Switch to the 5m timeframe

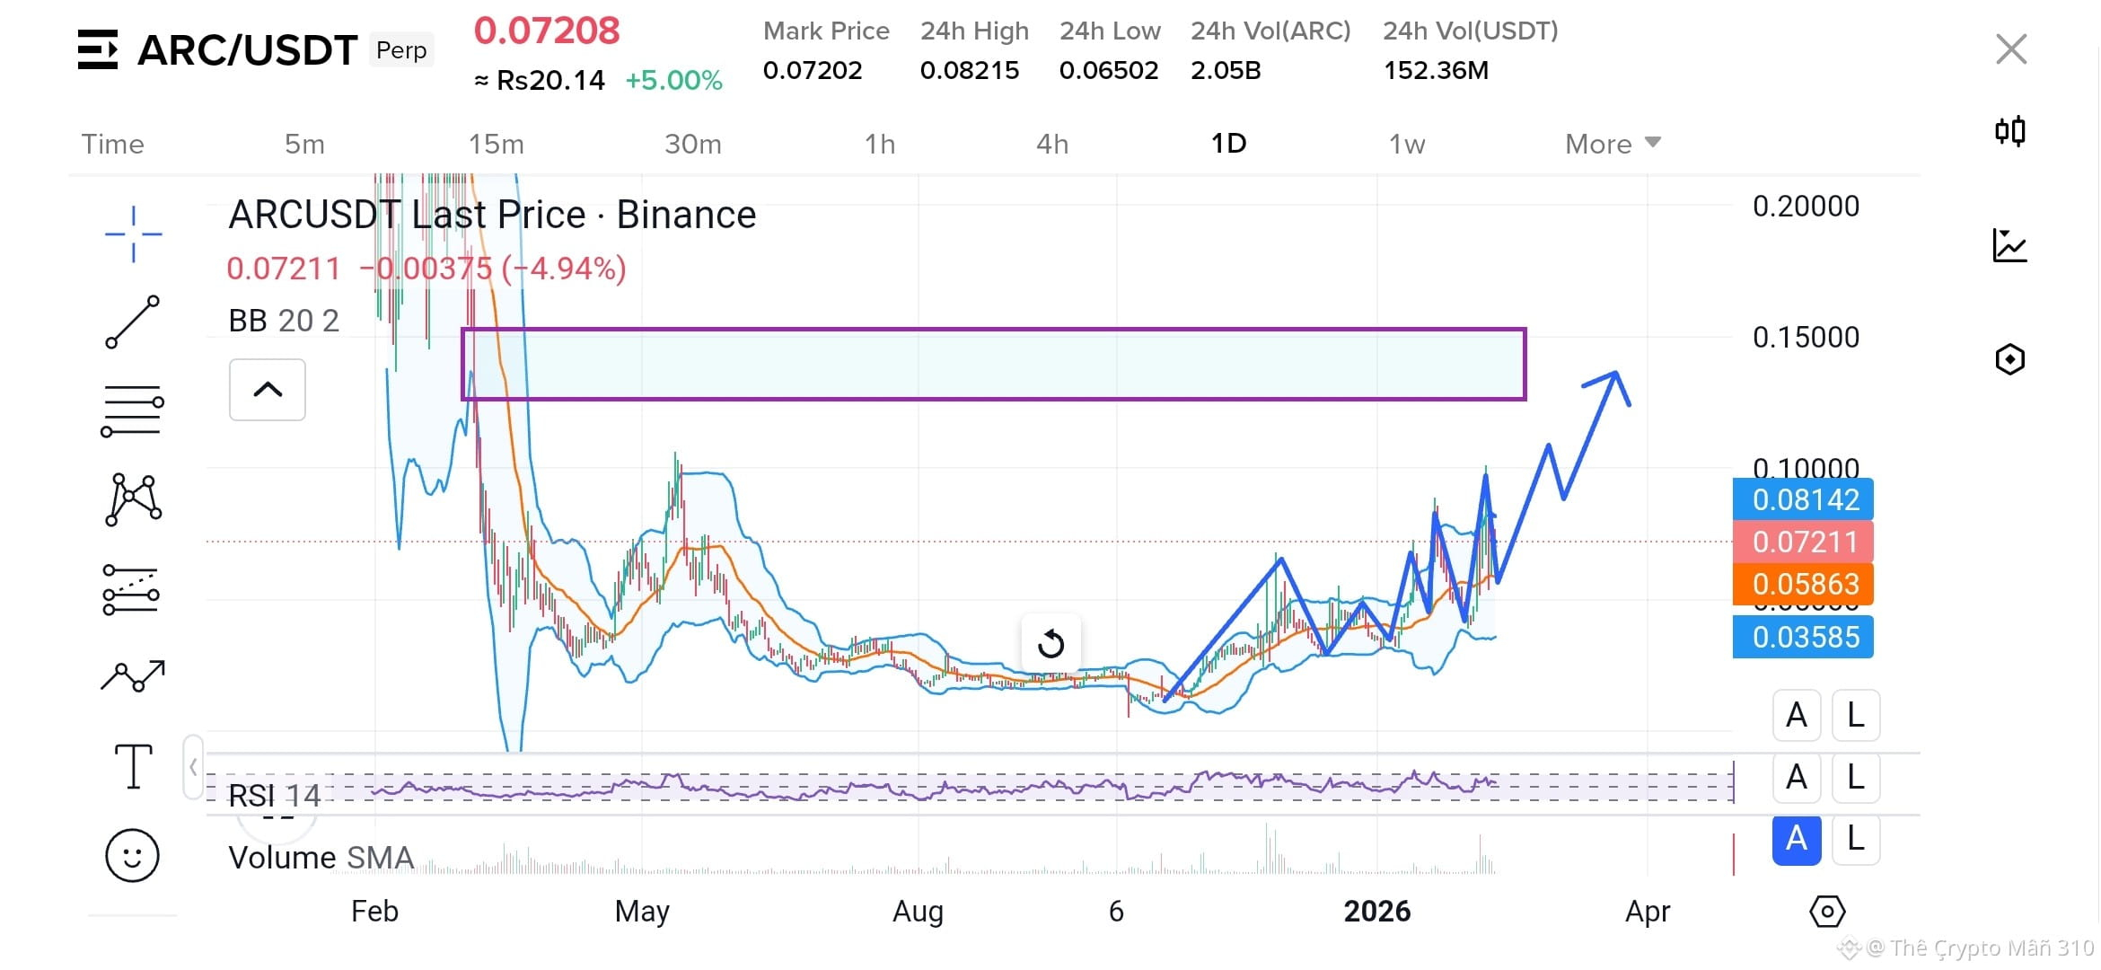pyautogui.click(x=304, y=144)
